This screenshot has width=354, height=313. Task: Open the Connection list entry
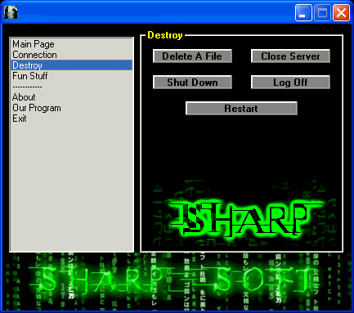point(72,55)
